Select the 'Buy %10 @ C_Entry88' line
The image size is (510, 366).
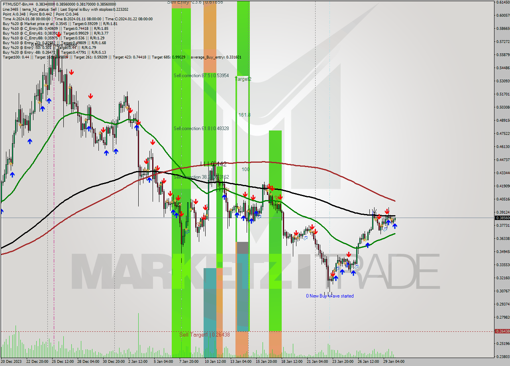tap(54, 38)
